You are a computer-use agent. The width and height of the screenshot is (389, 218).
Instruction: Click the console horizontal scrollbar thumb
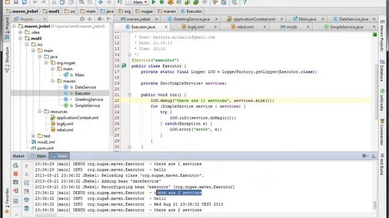(x=46, y=215)
